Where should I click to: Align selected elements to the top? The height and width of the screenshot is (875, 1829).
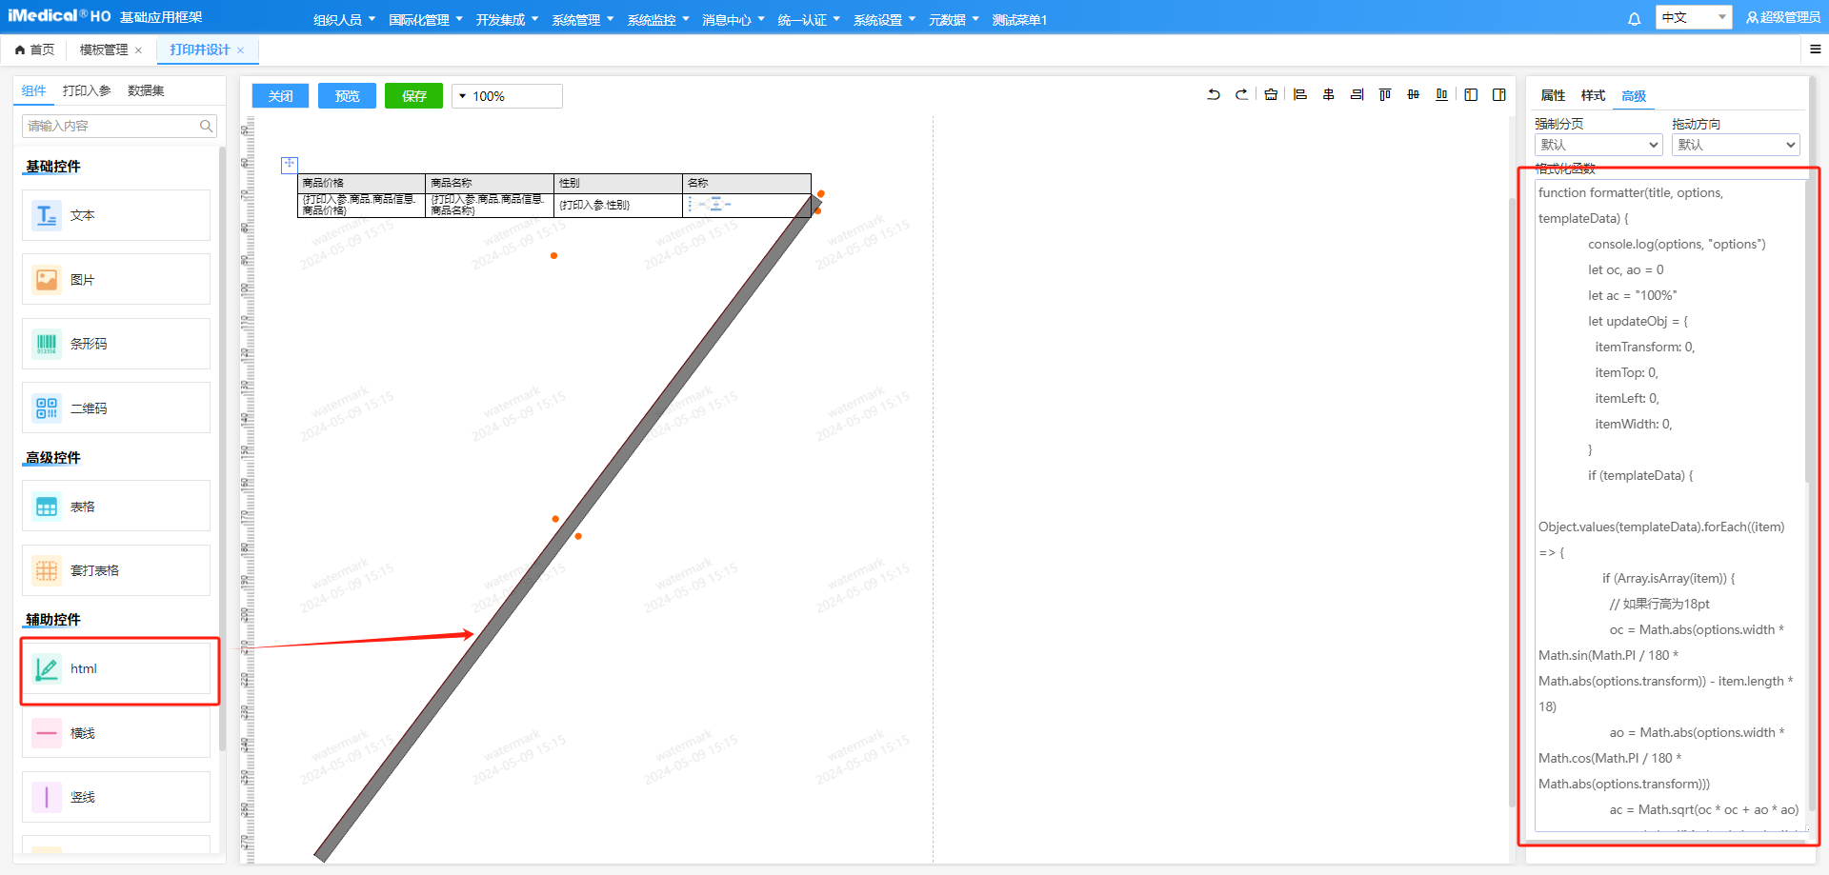[1385, 95]
